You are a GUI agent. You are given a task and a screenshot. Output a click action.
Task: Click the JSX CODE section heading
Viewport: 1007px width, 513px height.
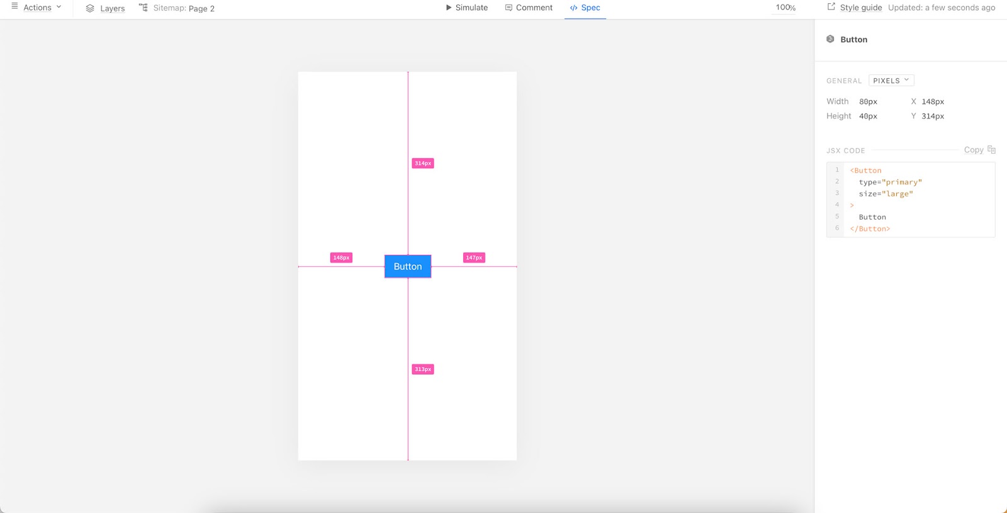pos(846,151)
